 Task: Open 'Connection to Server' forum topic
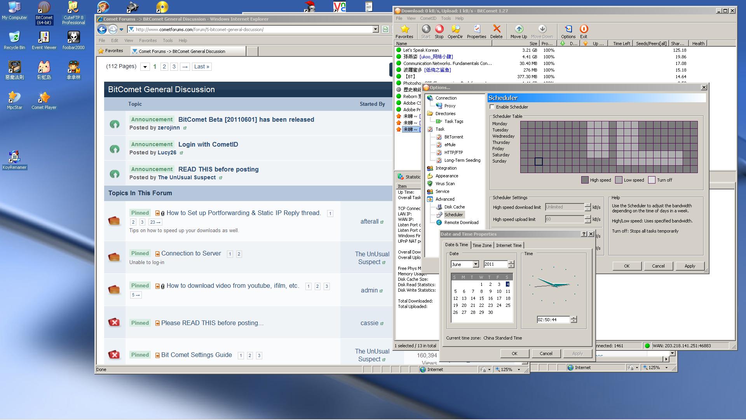pyautogui.click(x=191, y=254)
